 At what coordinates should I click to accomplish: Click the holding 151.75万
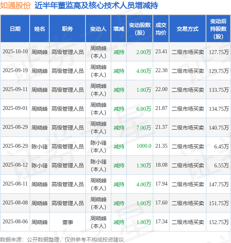(219, 203)
